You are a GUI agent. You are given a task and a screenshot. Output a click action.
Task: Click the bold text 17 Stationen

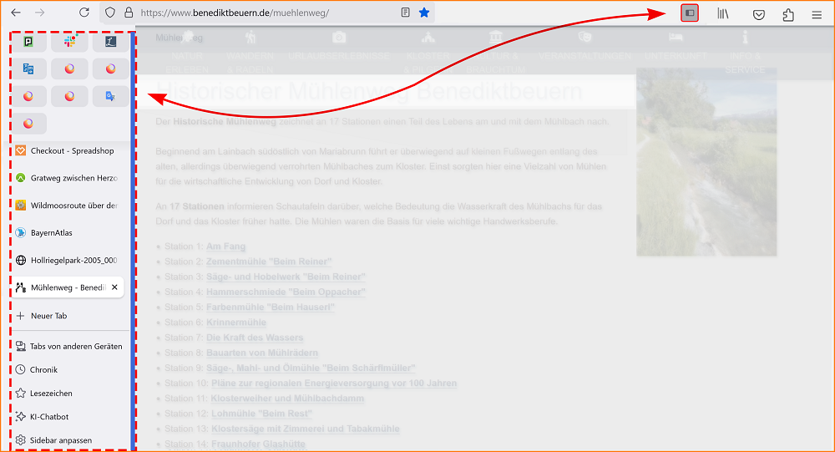197,206
